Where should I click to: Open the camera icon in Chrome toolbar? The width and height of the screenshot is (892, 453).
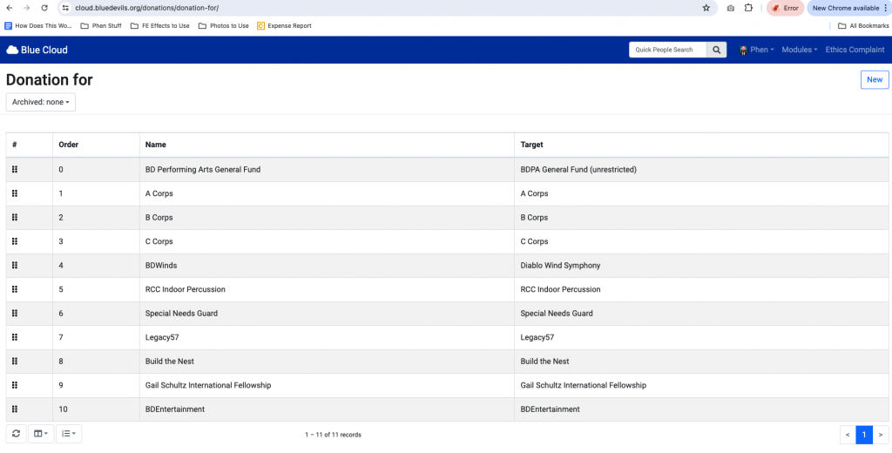731,8
